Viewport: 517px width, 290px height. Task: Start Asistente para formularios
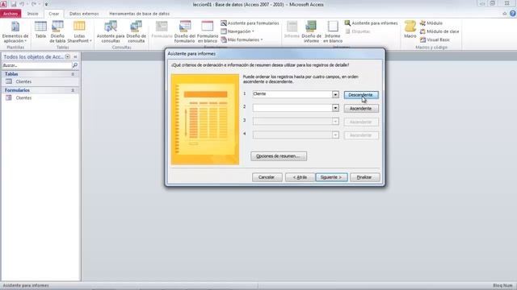(x=250, y=23)
